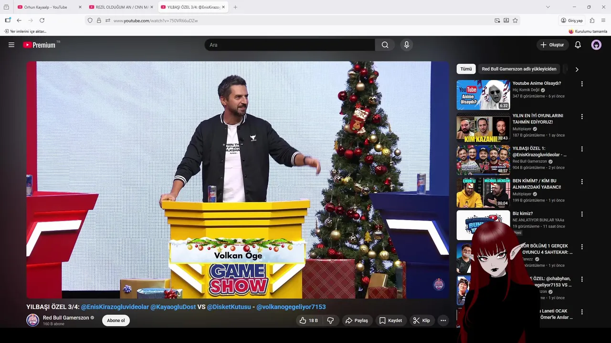Open site padlock security info
611x343 pixels.
point(99,20)
